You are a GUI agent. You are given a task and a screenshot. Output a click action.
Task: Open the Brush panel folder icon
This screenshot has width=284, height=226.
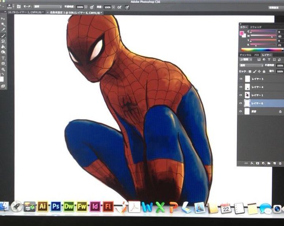(x=19, y=7)
